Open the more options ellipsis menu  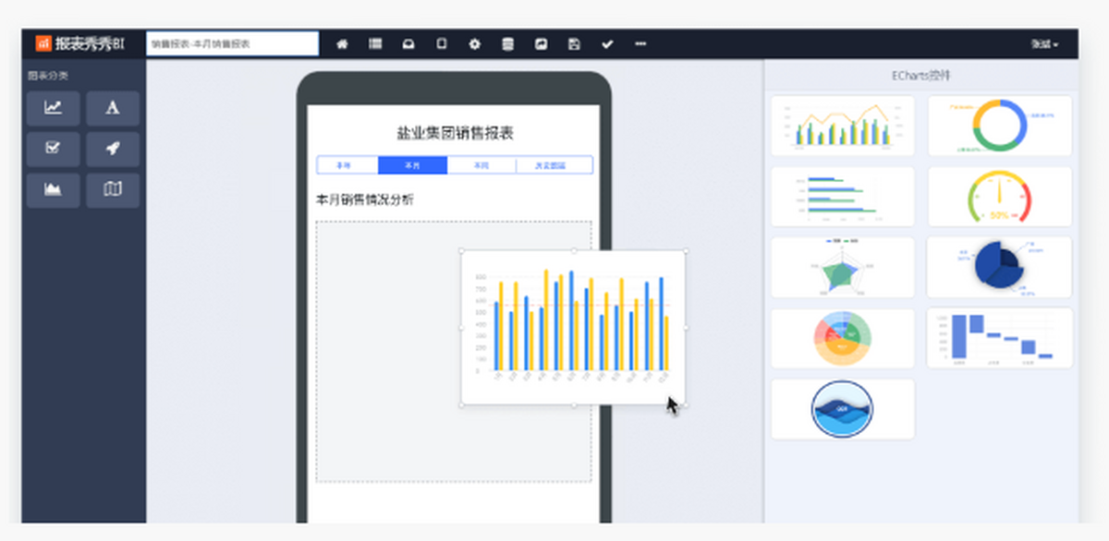point(640,43)
